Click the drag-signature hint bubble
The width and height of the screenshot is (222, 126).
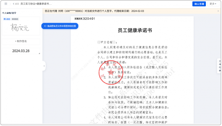coord(60,26)
